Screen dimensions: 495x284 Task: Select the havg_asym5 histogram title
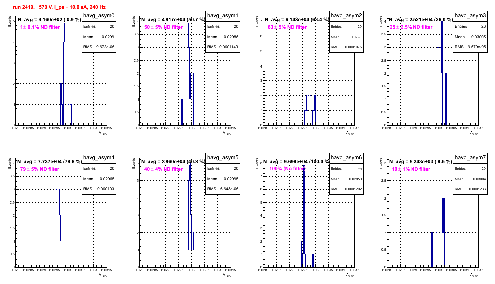[223, 158]
